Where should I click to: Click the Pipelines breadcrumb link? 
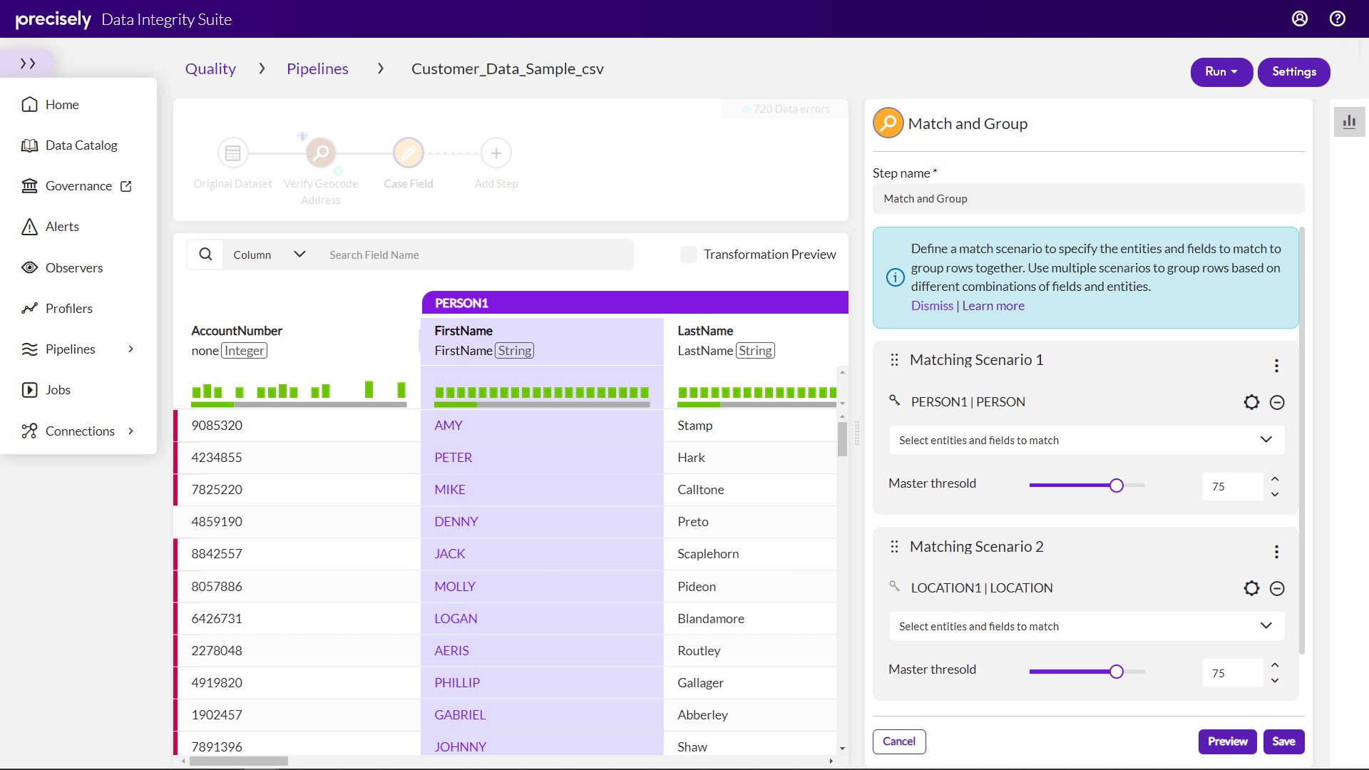click(x=317, y=69)
